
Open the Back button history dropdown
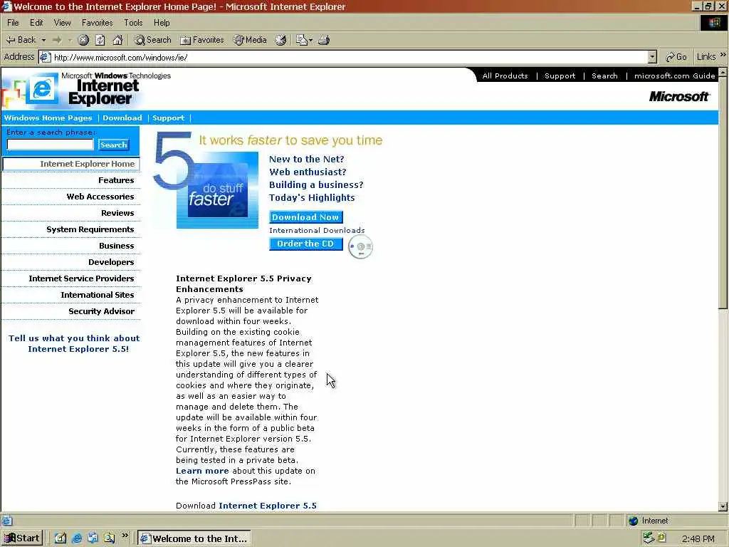tap(43, 41)
